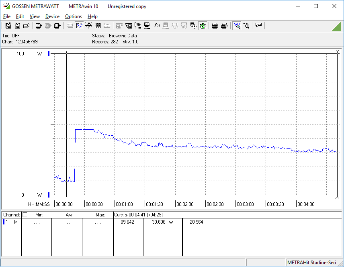Screen dimensions: 344x267
Task: Click the bottom cursor marker on the chart's right edge
Action: pyautogui.click(x=337, y=197)
